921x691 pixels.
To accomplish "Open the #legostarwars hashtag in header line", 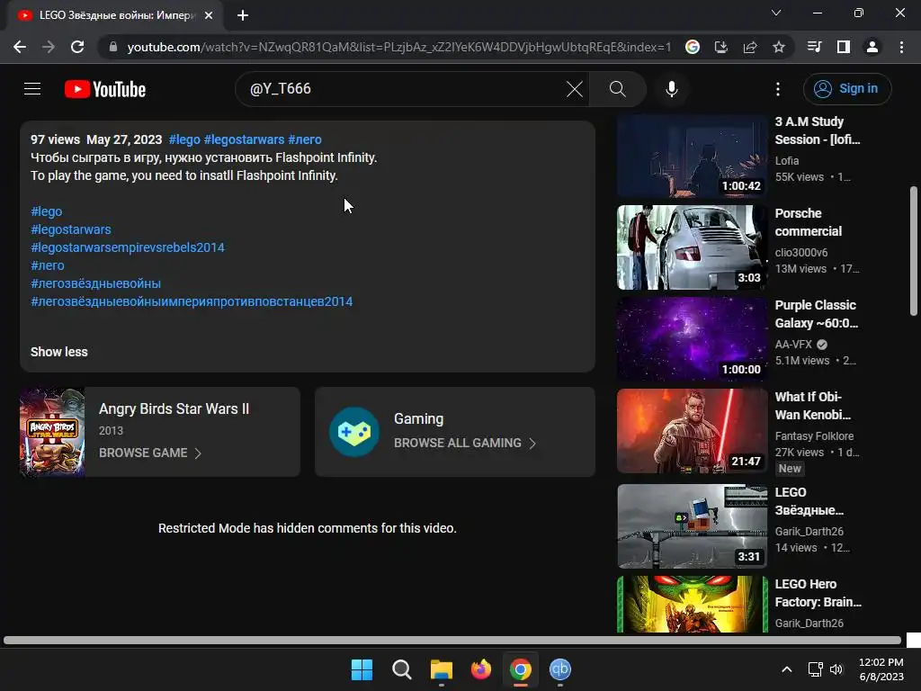I will pyautogui.click(x=244, y=139).
